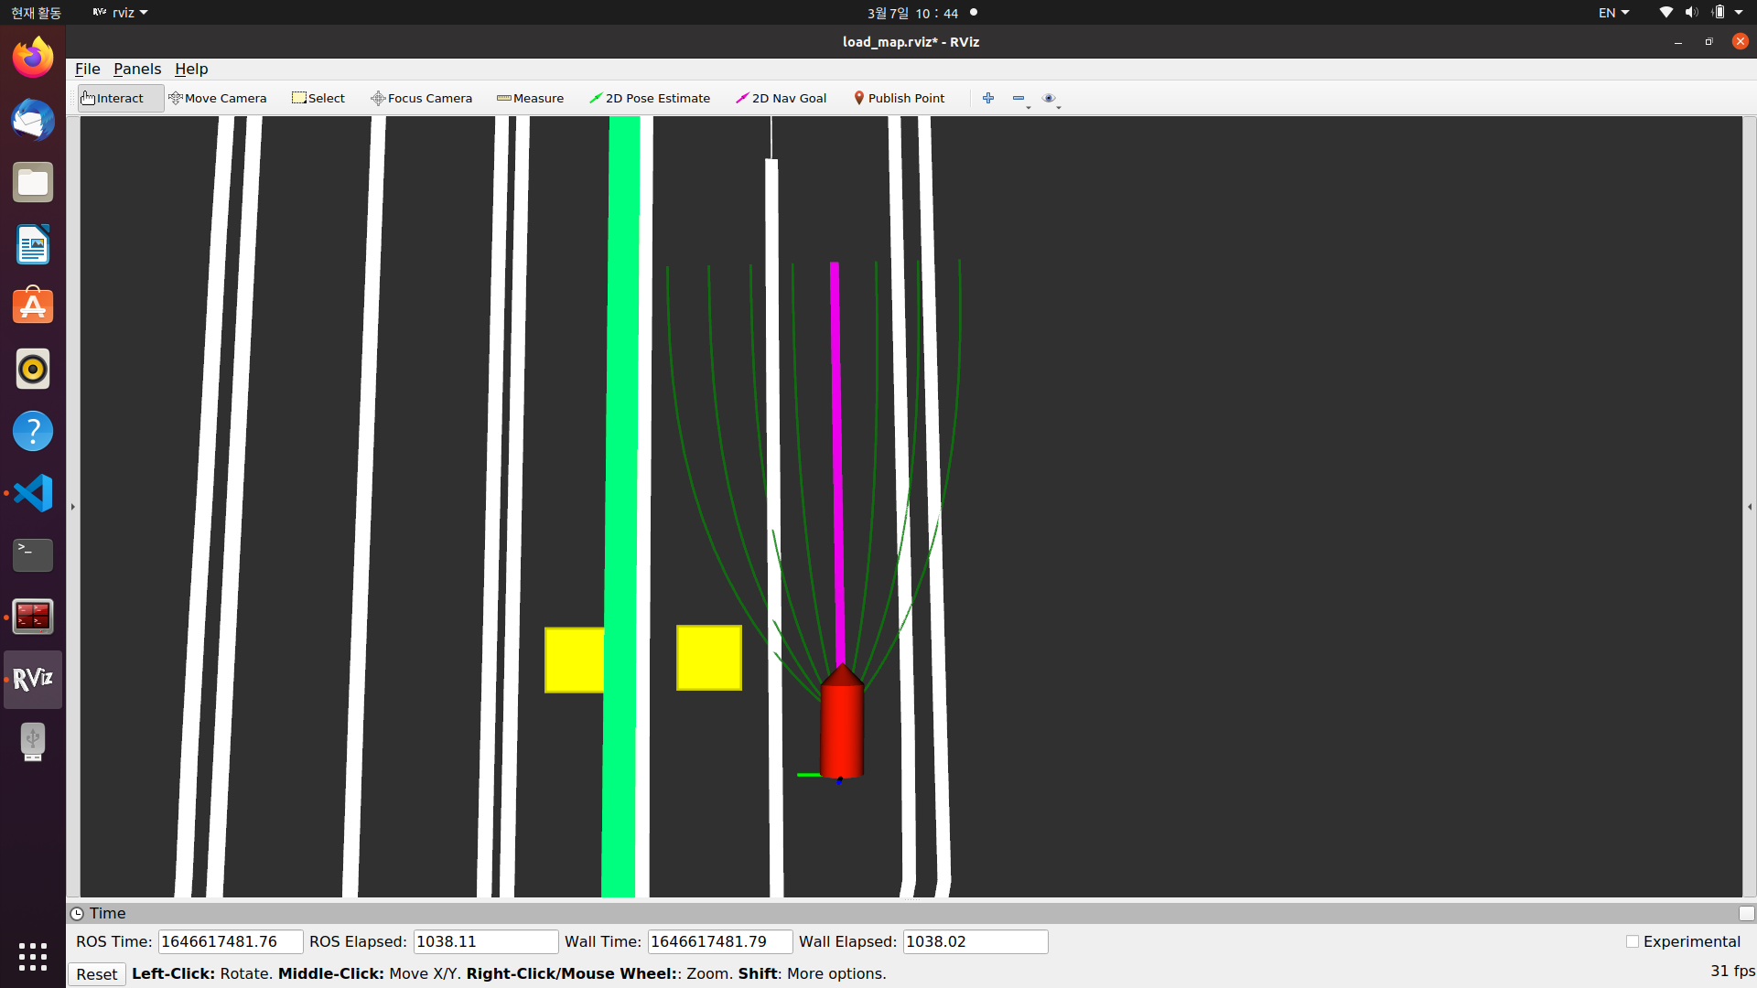
Task: Open the Terminal from the dock
Action: [x=33, y=555]
